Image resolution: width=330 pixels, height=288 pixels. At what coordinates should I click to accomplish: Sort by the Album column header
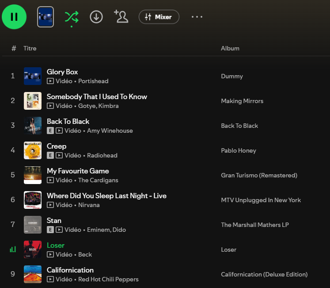(230, 48)
